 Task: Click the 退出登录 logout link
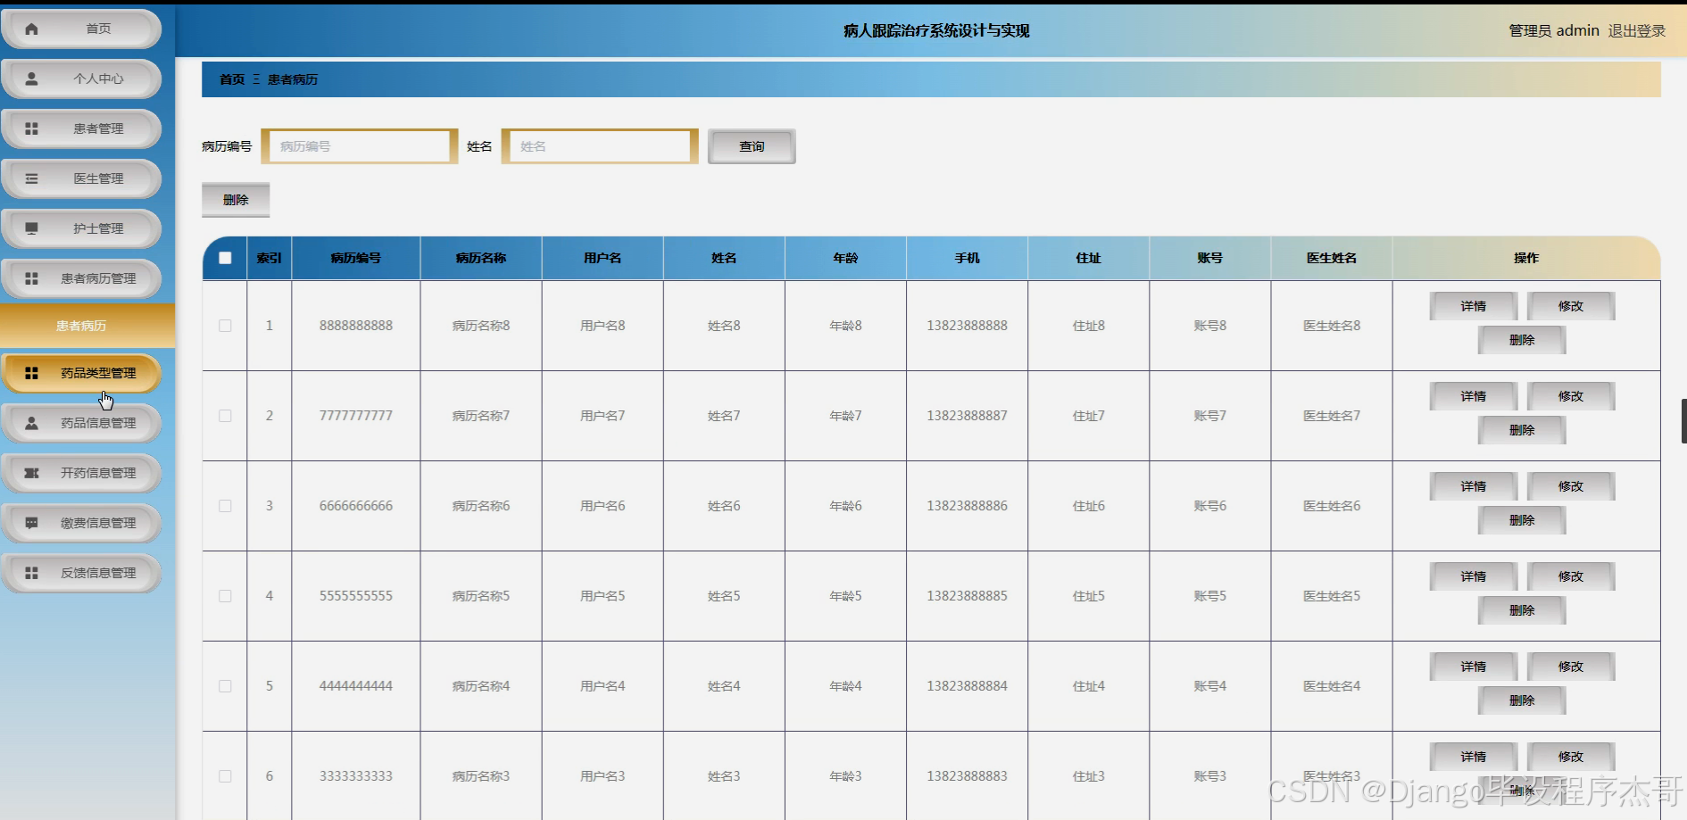coord(1637,30)
